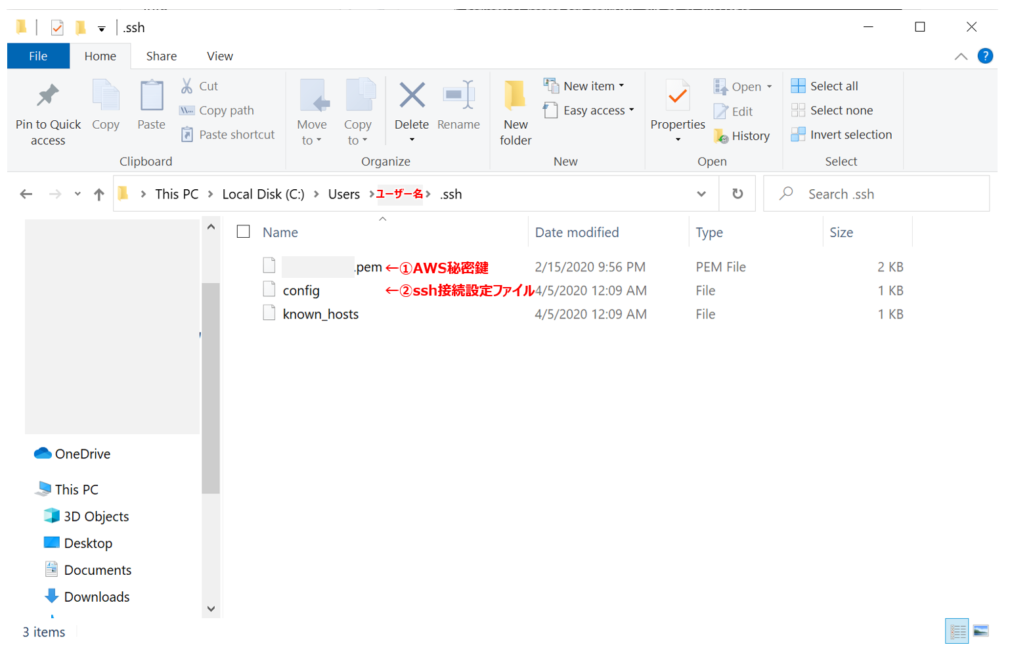The width and height of the screenshot is (1012, 649).
Task: Open the Properties icon with checkmark
Action: point(678,96)
